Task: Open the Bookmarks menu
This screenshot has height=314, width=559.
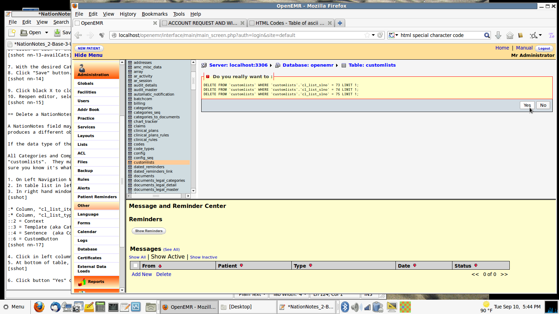Action: 155,14
